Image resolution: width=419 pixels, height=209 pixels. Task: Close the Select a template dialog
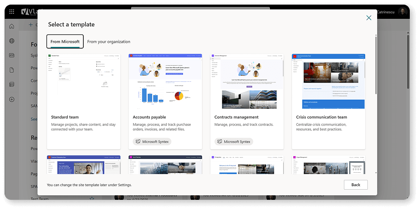(369, 18)
